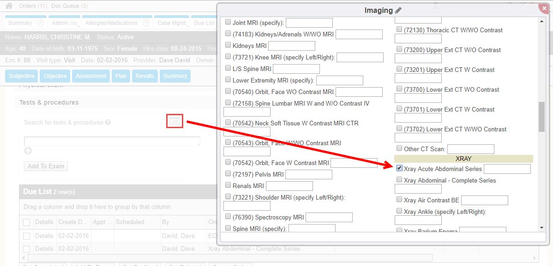
Task: Click the plus icon below the search box
Action: pos(28,151)
